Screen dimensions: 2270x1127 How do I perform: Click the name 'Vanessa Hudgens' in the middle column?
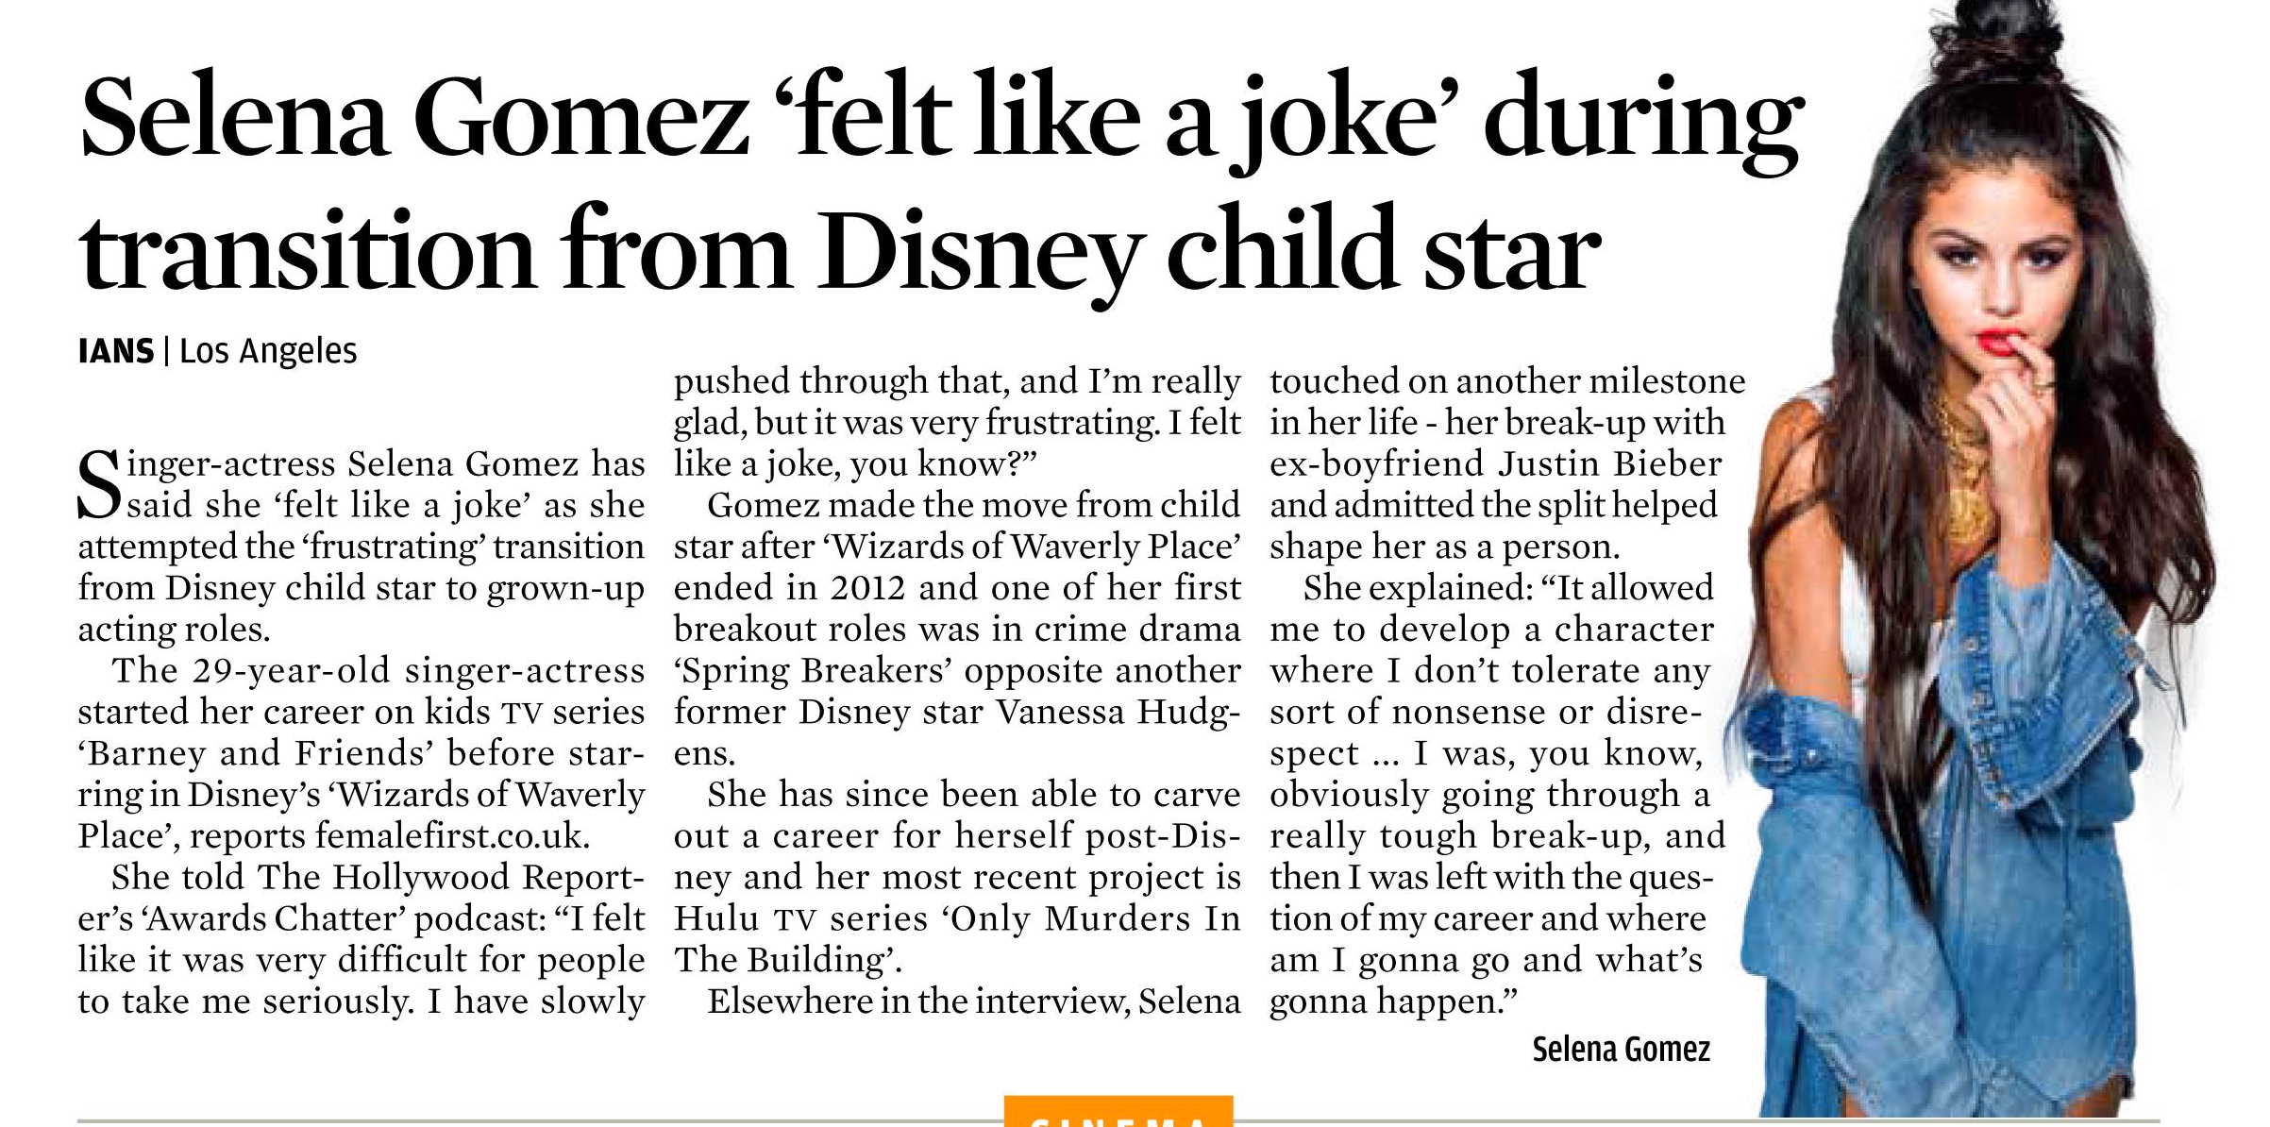[x=957, y=732]
